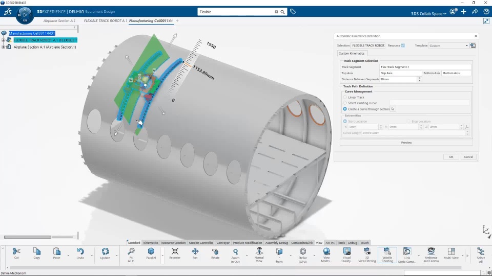Open the Multi-View dropdown arrow
Viewport: 492px width, 276px height.
coord(462,256)
